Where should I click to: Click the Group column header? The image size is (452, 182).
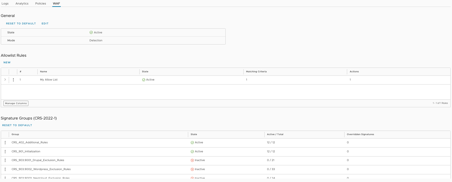15,134
